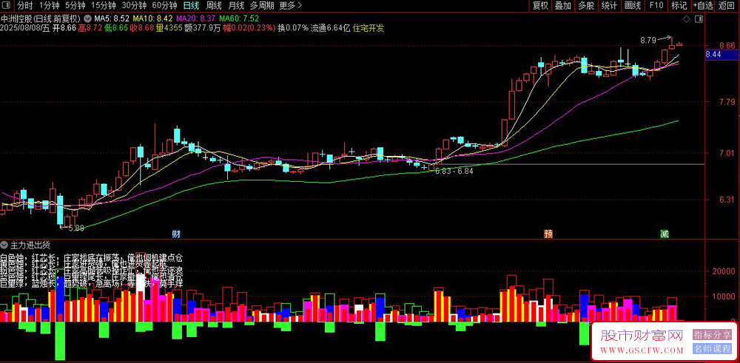Select the 30分钟 period tab
740x363 pixels.
135,6
